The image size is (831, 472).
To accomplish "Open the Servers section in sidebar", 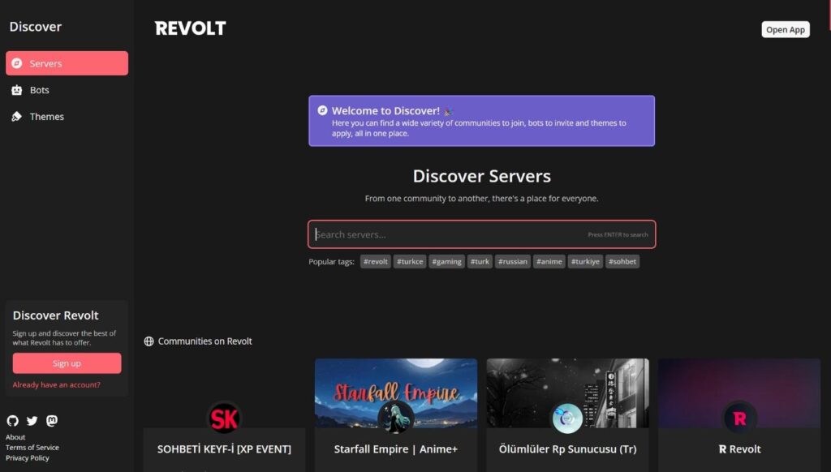I will pos(67,63).
